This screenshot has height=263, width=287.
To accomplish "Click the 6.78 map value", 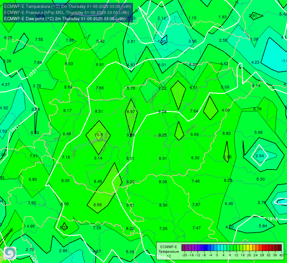I will (x=257, y=109).
